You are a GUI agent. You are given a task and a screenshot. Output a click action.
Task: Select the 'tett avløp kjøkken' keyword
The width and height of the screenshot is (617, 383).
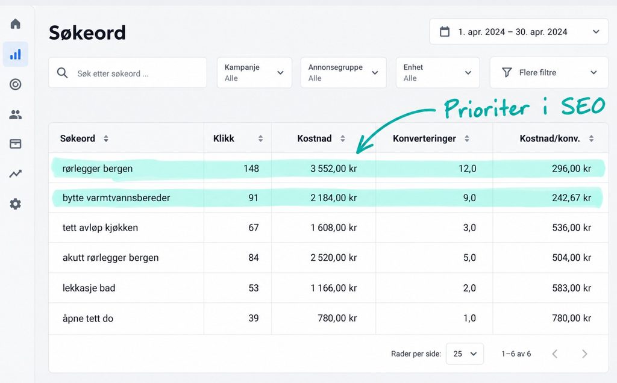pos(101,228)
